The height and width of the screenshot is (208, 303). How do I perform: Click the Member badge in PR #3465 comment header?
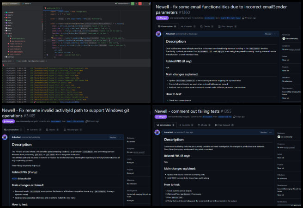(x=113, y=137)
